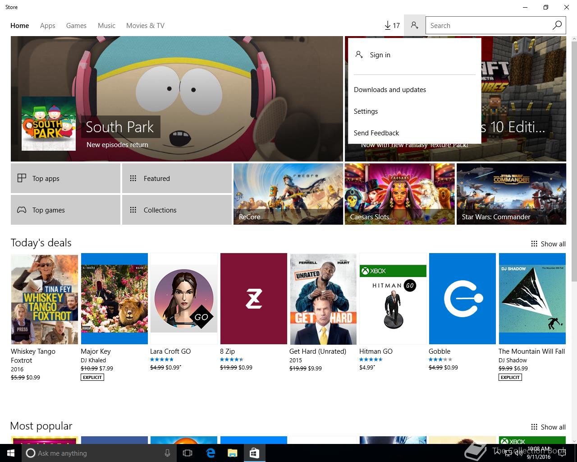Click the DJ Khaled artist name
The width and height of the screenshot is (577, 462).
click(x=93, y=360)
